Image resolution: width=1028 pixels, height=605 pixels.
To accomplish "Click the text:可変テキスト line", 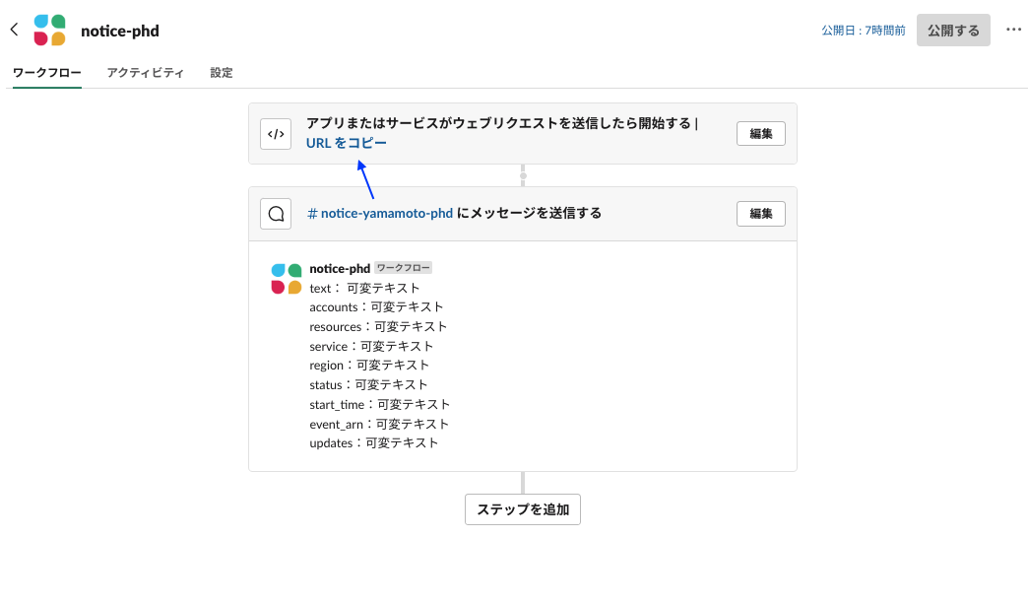I will click(x=364, y=288).
